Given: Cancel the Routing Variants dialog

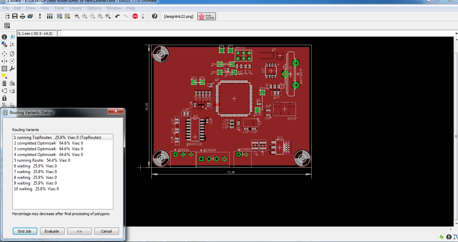Looking at the screenshot, I should (107, 231).
